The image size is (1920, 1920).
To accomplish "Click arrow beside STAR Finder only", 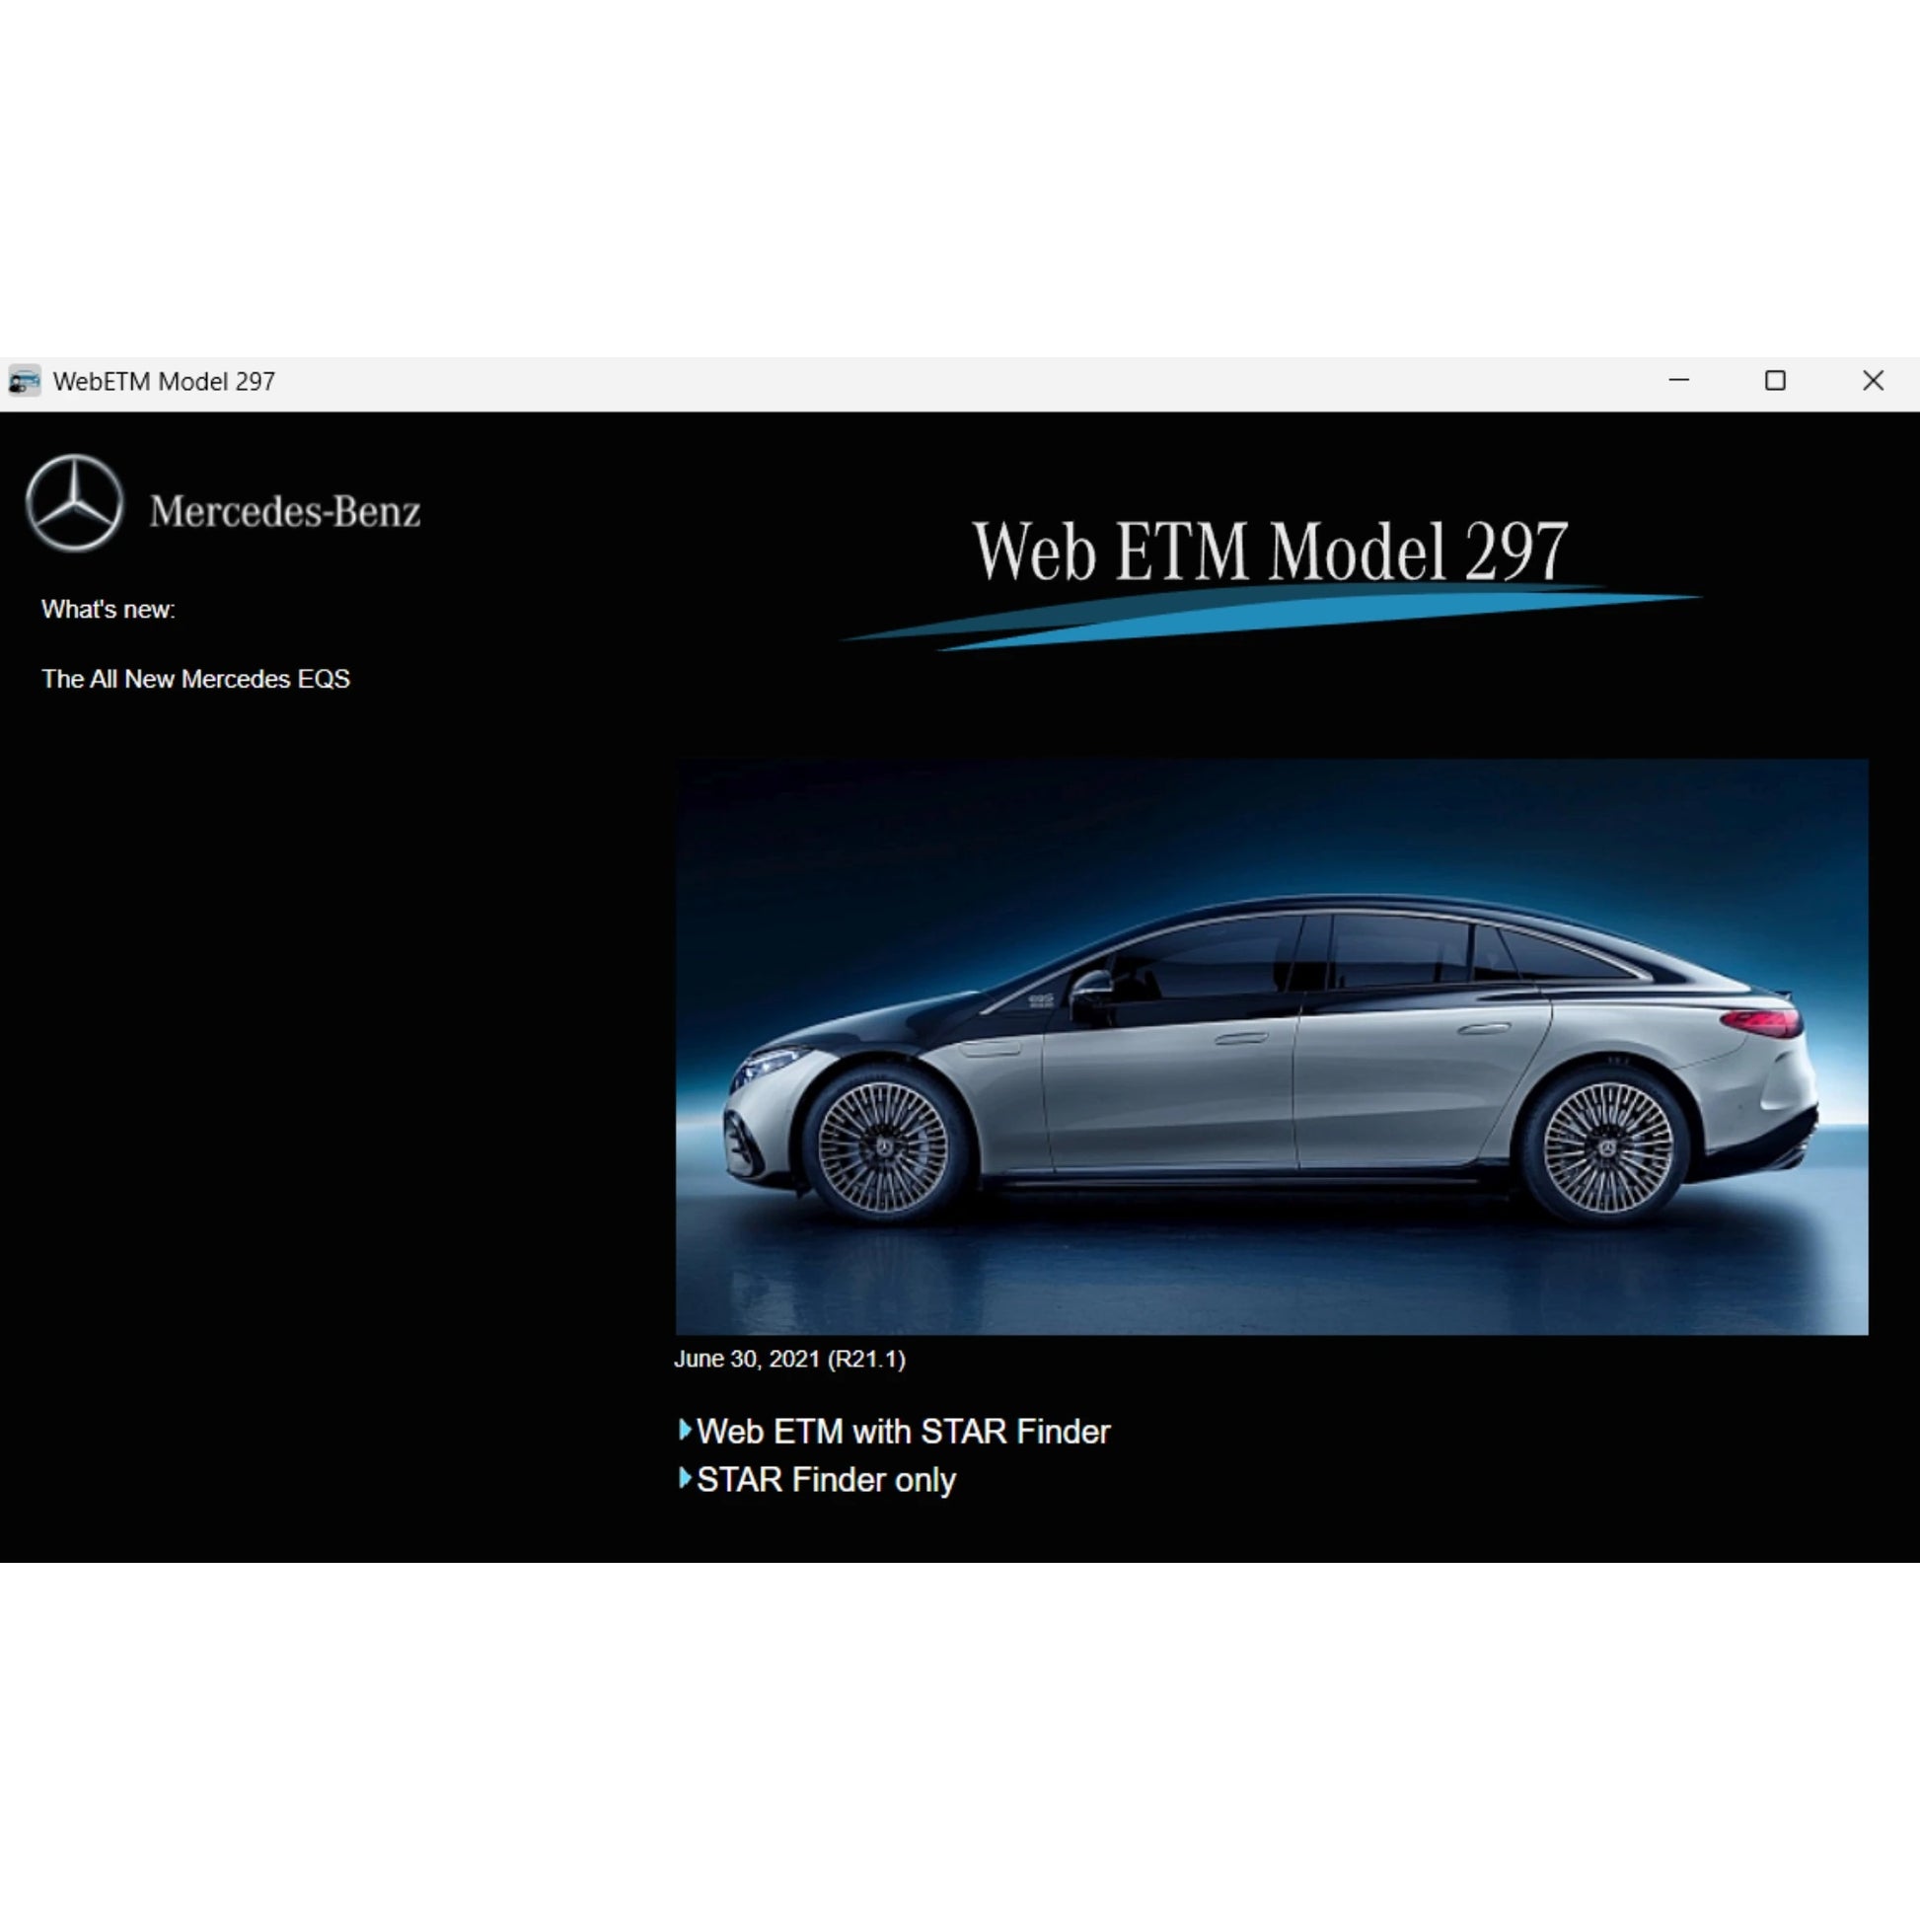I will point(685,1478).
